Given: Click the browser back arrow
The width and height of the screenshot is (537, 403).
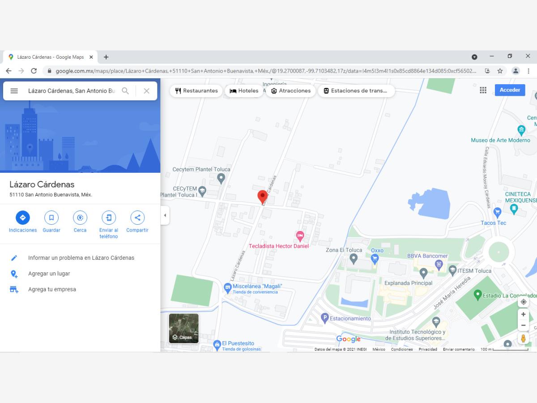Looking at the screenshot, I should [x=9, y=71].
